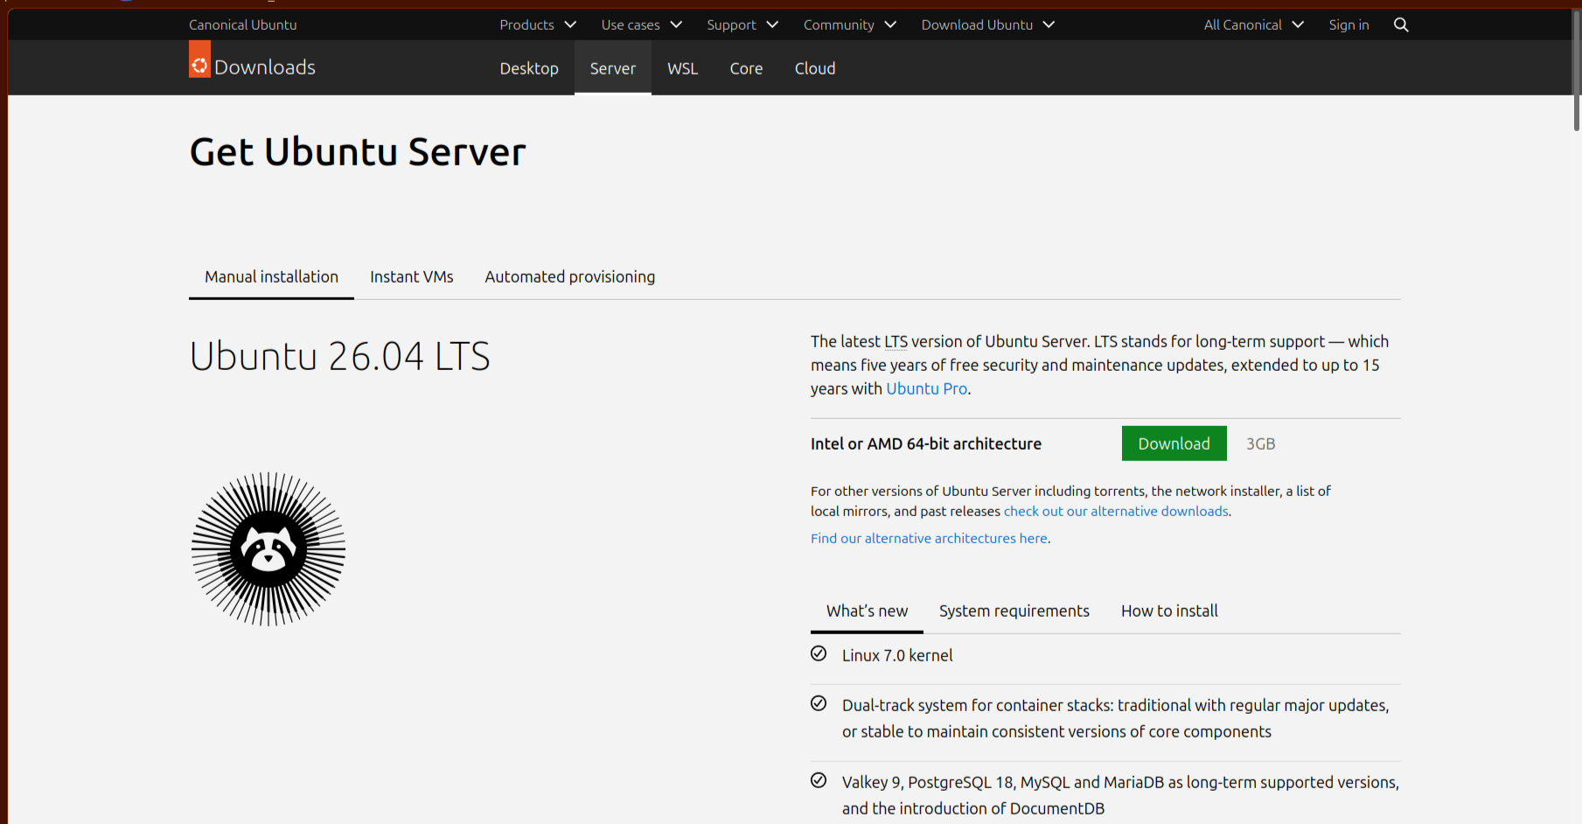Click the Linux 7.0 kernel text
The image size is (1582, 824).
pos(897,655)
